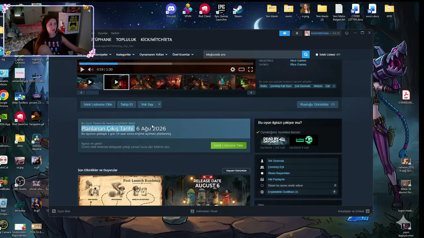Screen dimensions: 424x238
Task: Open Release Date August 6 announcement
Action: [207, 190]
